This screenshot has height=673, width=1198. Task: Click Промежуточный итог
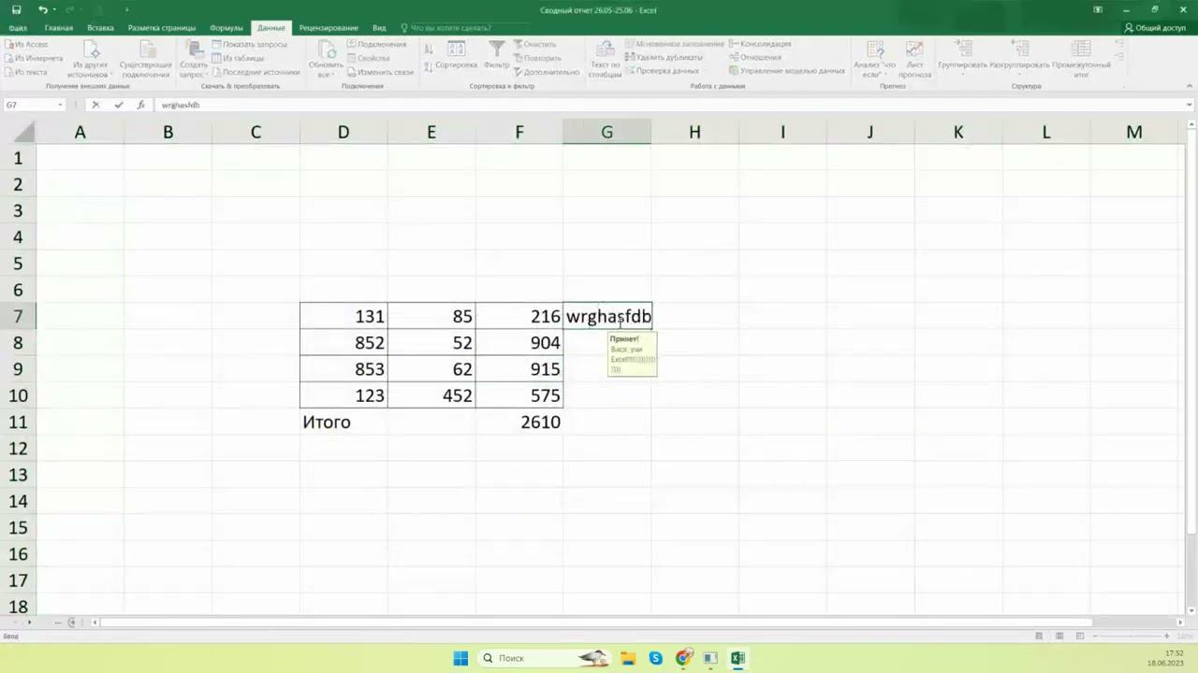point(1081,59)
